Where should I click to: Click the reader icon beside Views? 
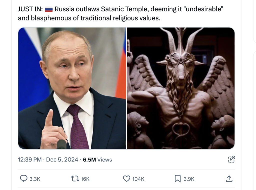pos(231,159)
